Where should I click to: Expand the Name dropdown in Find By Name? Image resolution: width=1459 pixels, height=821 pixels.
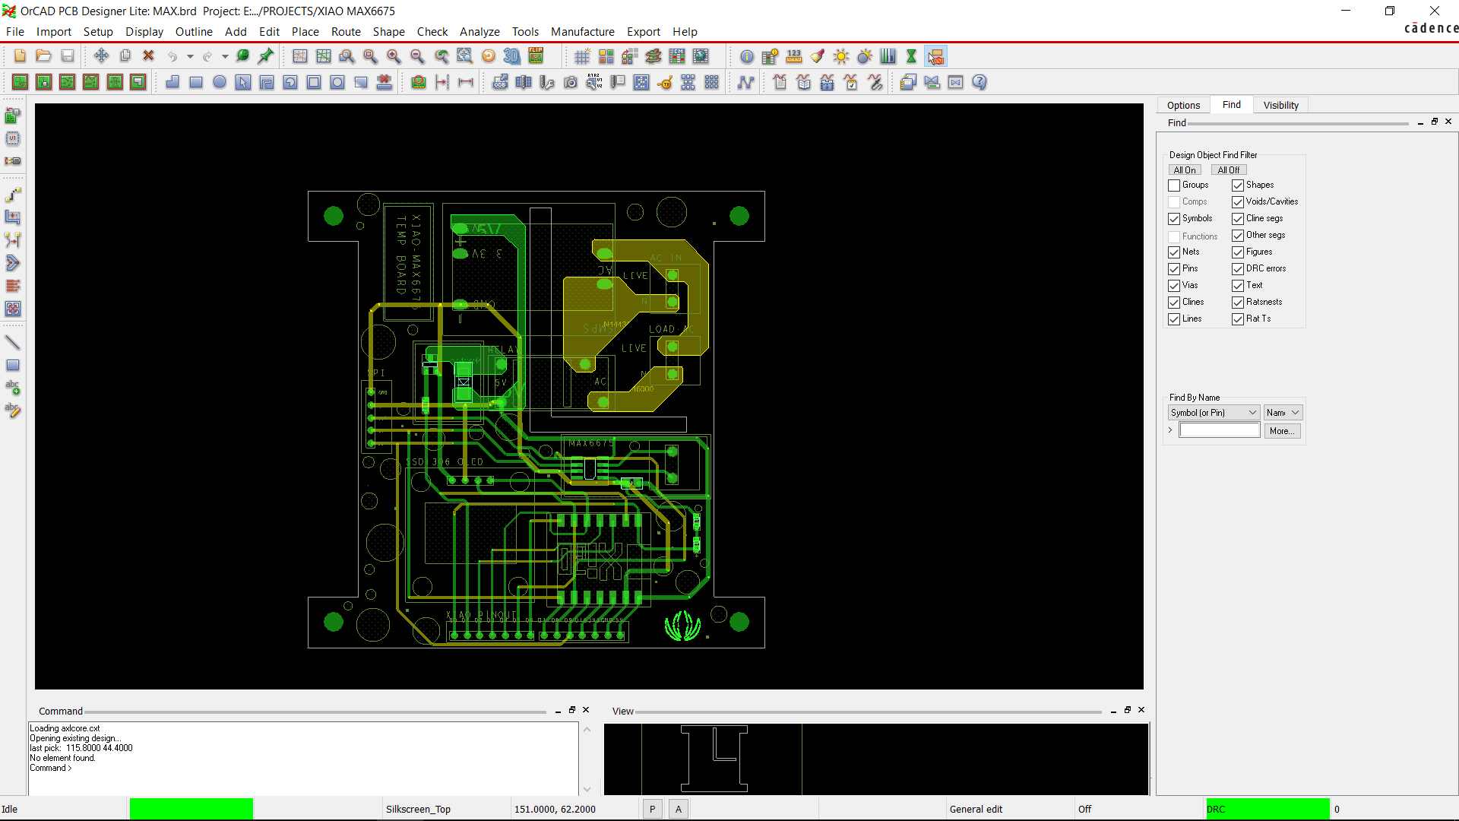[1283, 413]
